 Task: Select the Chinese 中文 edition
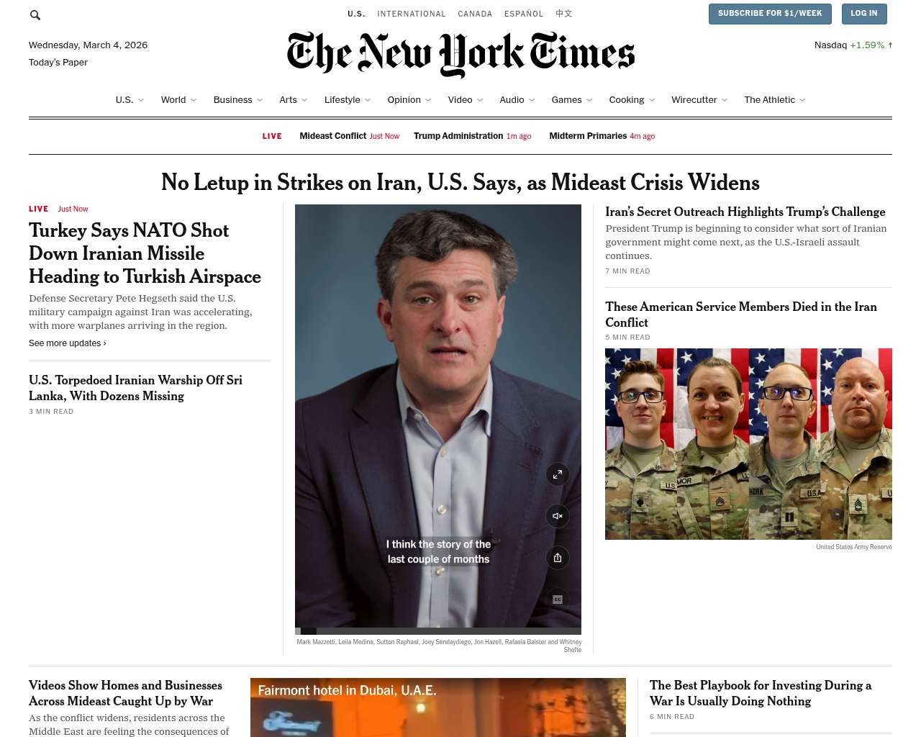564,14
